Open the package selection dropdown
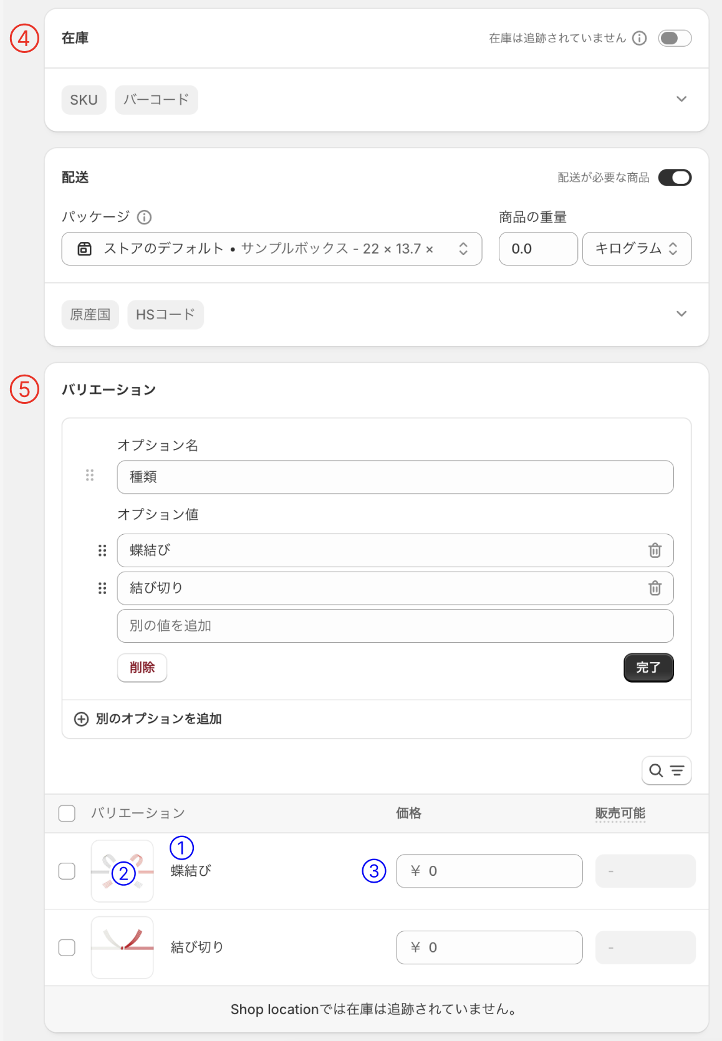The width and height of the screenshot is (722, 1041). coord(271,249)
